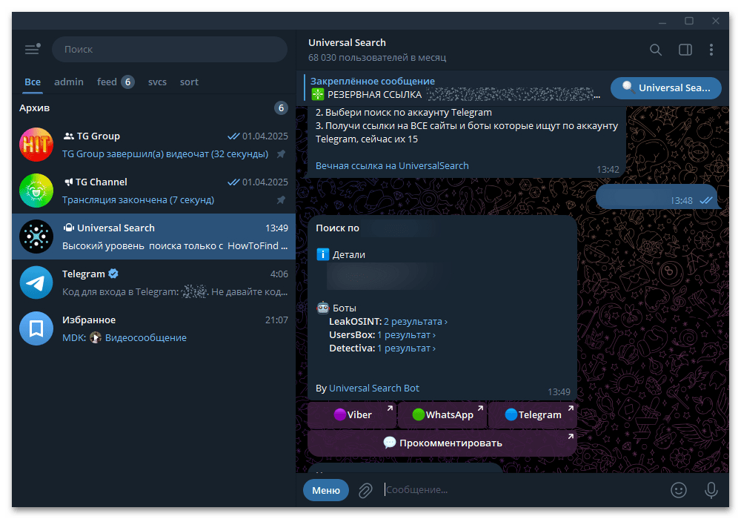This screenshot has width=741, height=519.
Task: Click the Видеосообщение preview text
Action: click(145, 337)
